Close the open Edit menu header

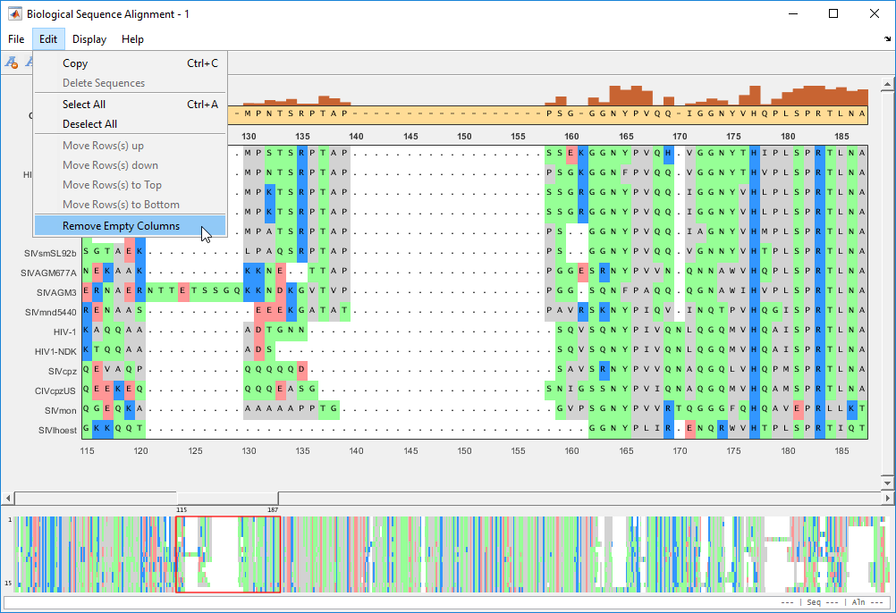[48, 39]
